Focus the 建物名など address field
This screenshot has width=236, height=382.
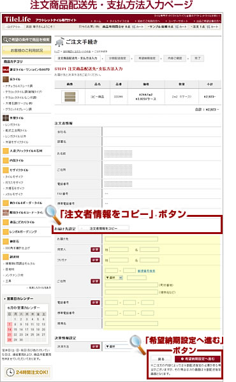click(131, 292)
